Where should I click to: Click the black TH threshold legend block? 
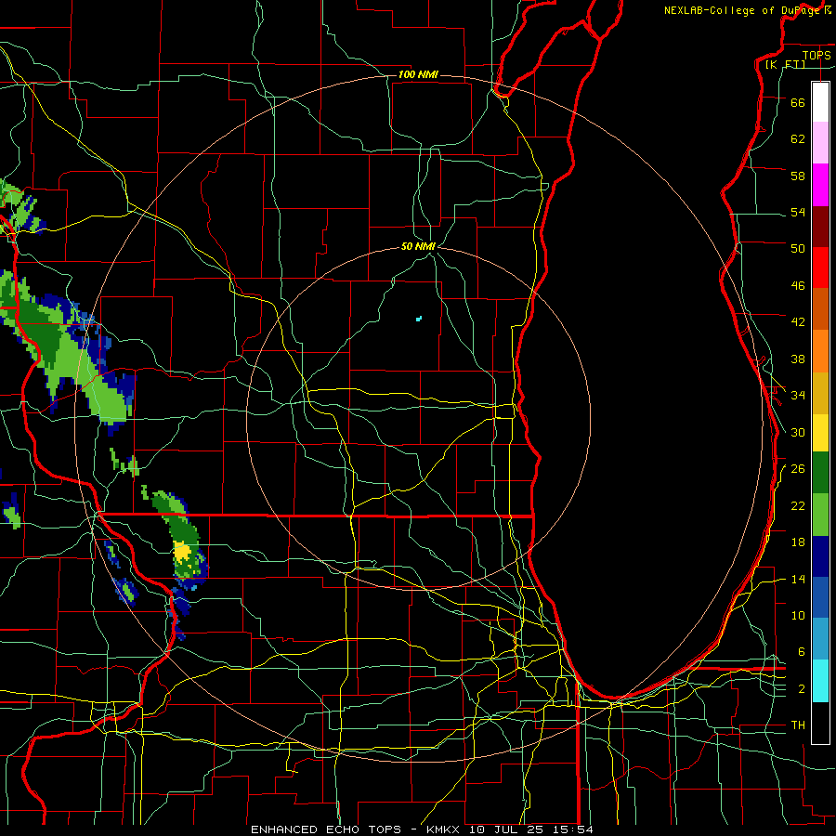(x=820, y=723)
